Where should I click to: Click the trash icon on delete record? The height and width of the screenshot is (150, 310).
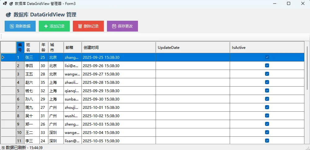click(x=80, y=26)
